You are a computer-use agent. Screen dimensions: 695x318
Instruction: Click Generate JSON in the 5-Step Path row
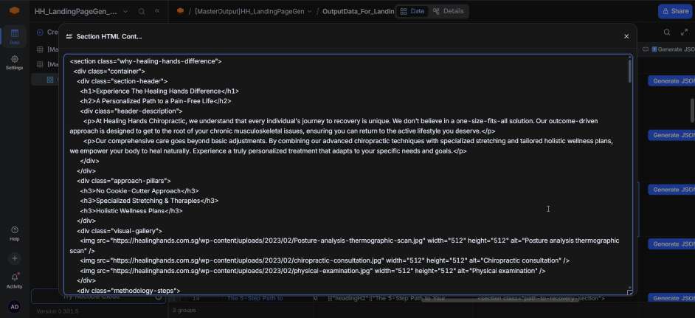click(671, 298)
